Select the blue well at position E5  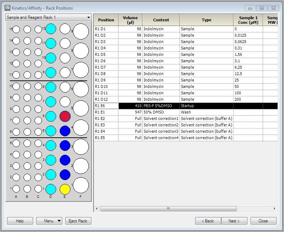[x=65, y=131]
